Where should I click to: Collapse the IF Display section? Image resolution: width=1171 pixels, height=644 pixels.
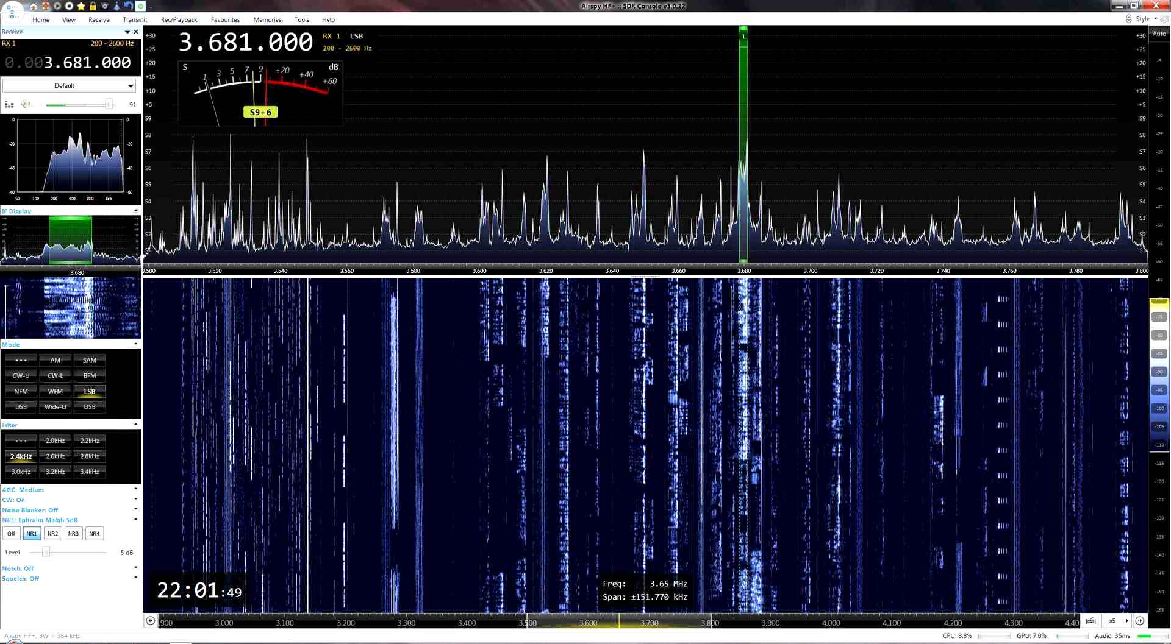coord(135,211)
